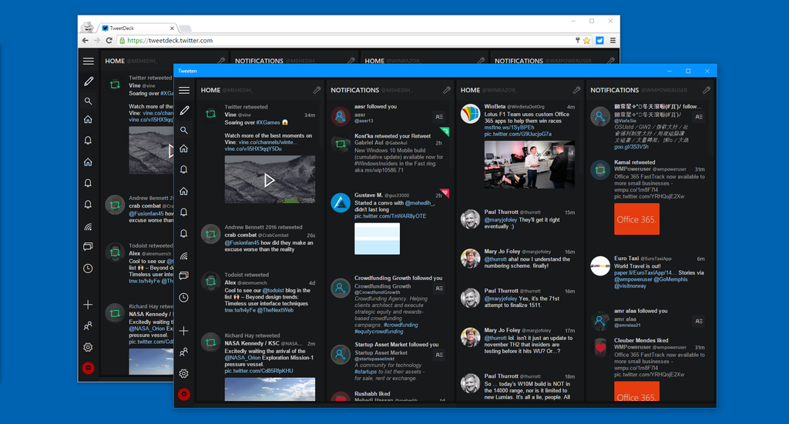Open Tweeten settings gear
The image size is (789, 424).
184,373
